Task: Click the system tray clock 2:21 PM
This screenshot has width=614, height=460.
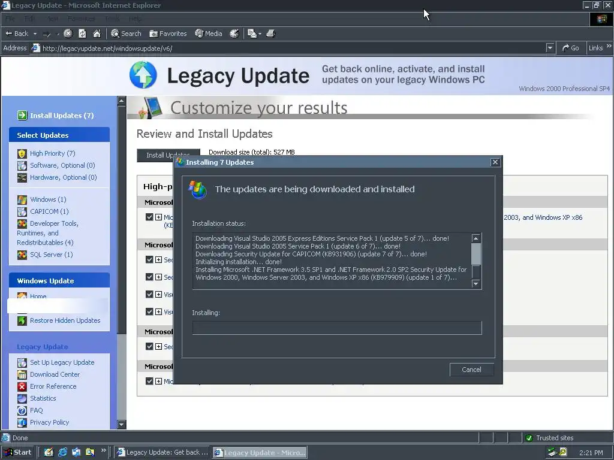Action: coord(591,453)
